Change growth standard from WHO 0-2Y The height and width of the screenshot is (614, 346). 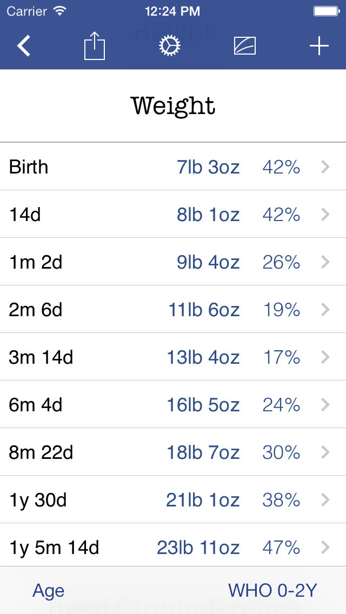[x=273, y=590]
